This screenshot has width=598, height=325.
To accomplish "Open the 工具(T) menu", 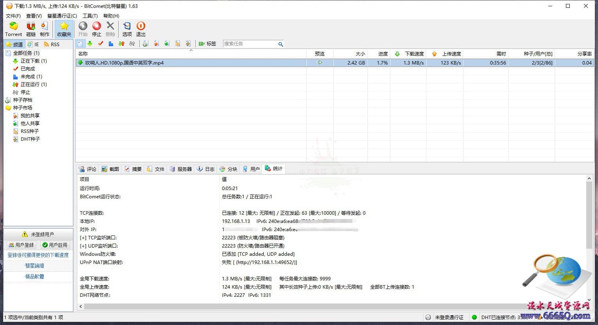I will point(90,16).
